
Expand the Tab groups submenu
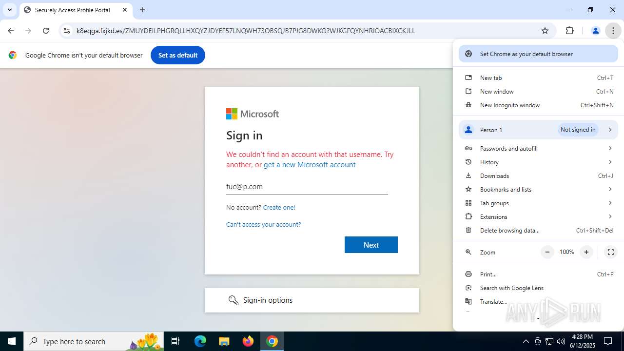pyautogui.click(x=538, y=203)
